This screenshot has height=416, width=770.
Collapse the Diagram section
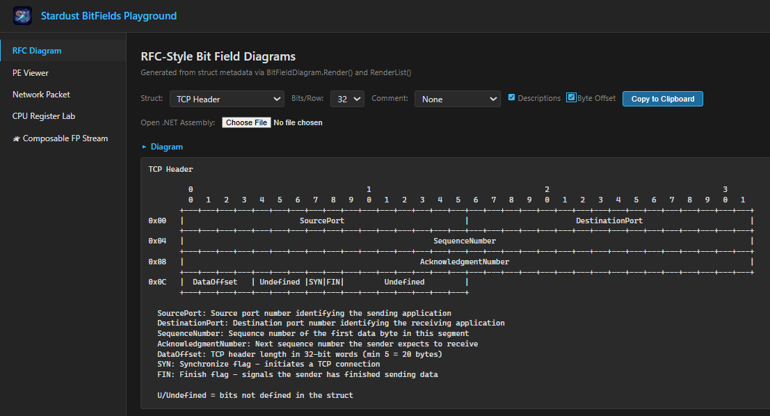point(162,147)
